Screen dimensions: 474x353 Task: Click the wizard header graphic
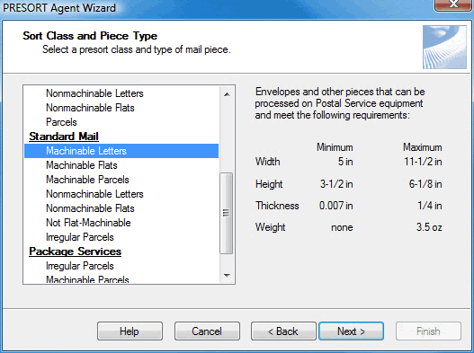[x=444, y=47]
